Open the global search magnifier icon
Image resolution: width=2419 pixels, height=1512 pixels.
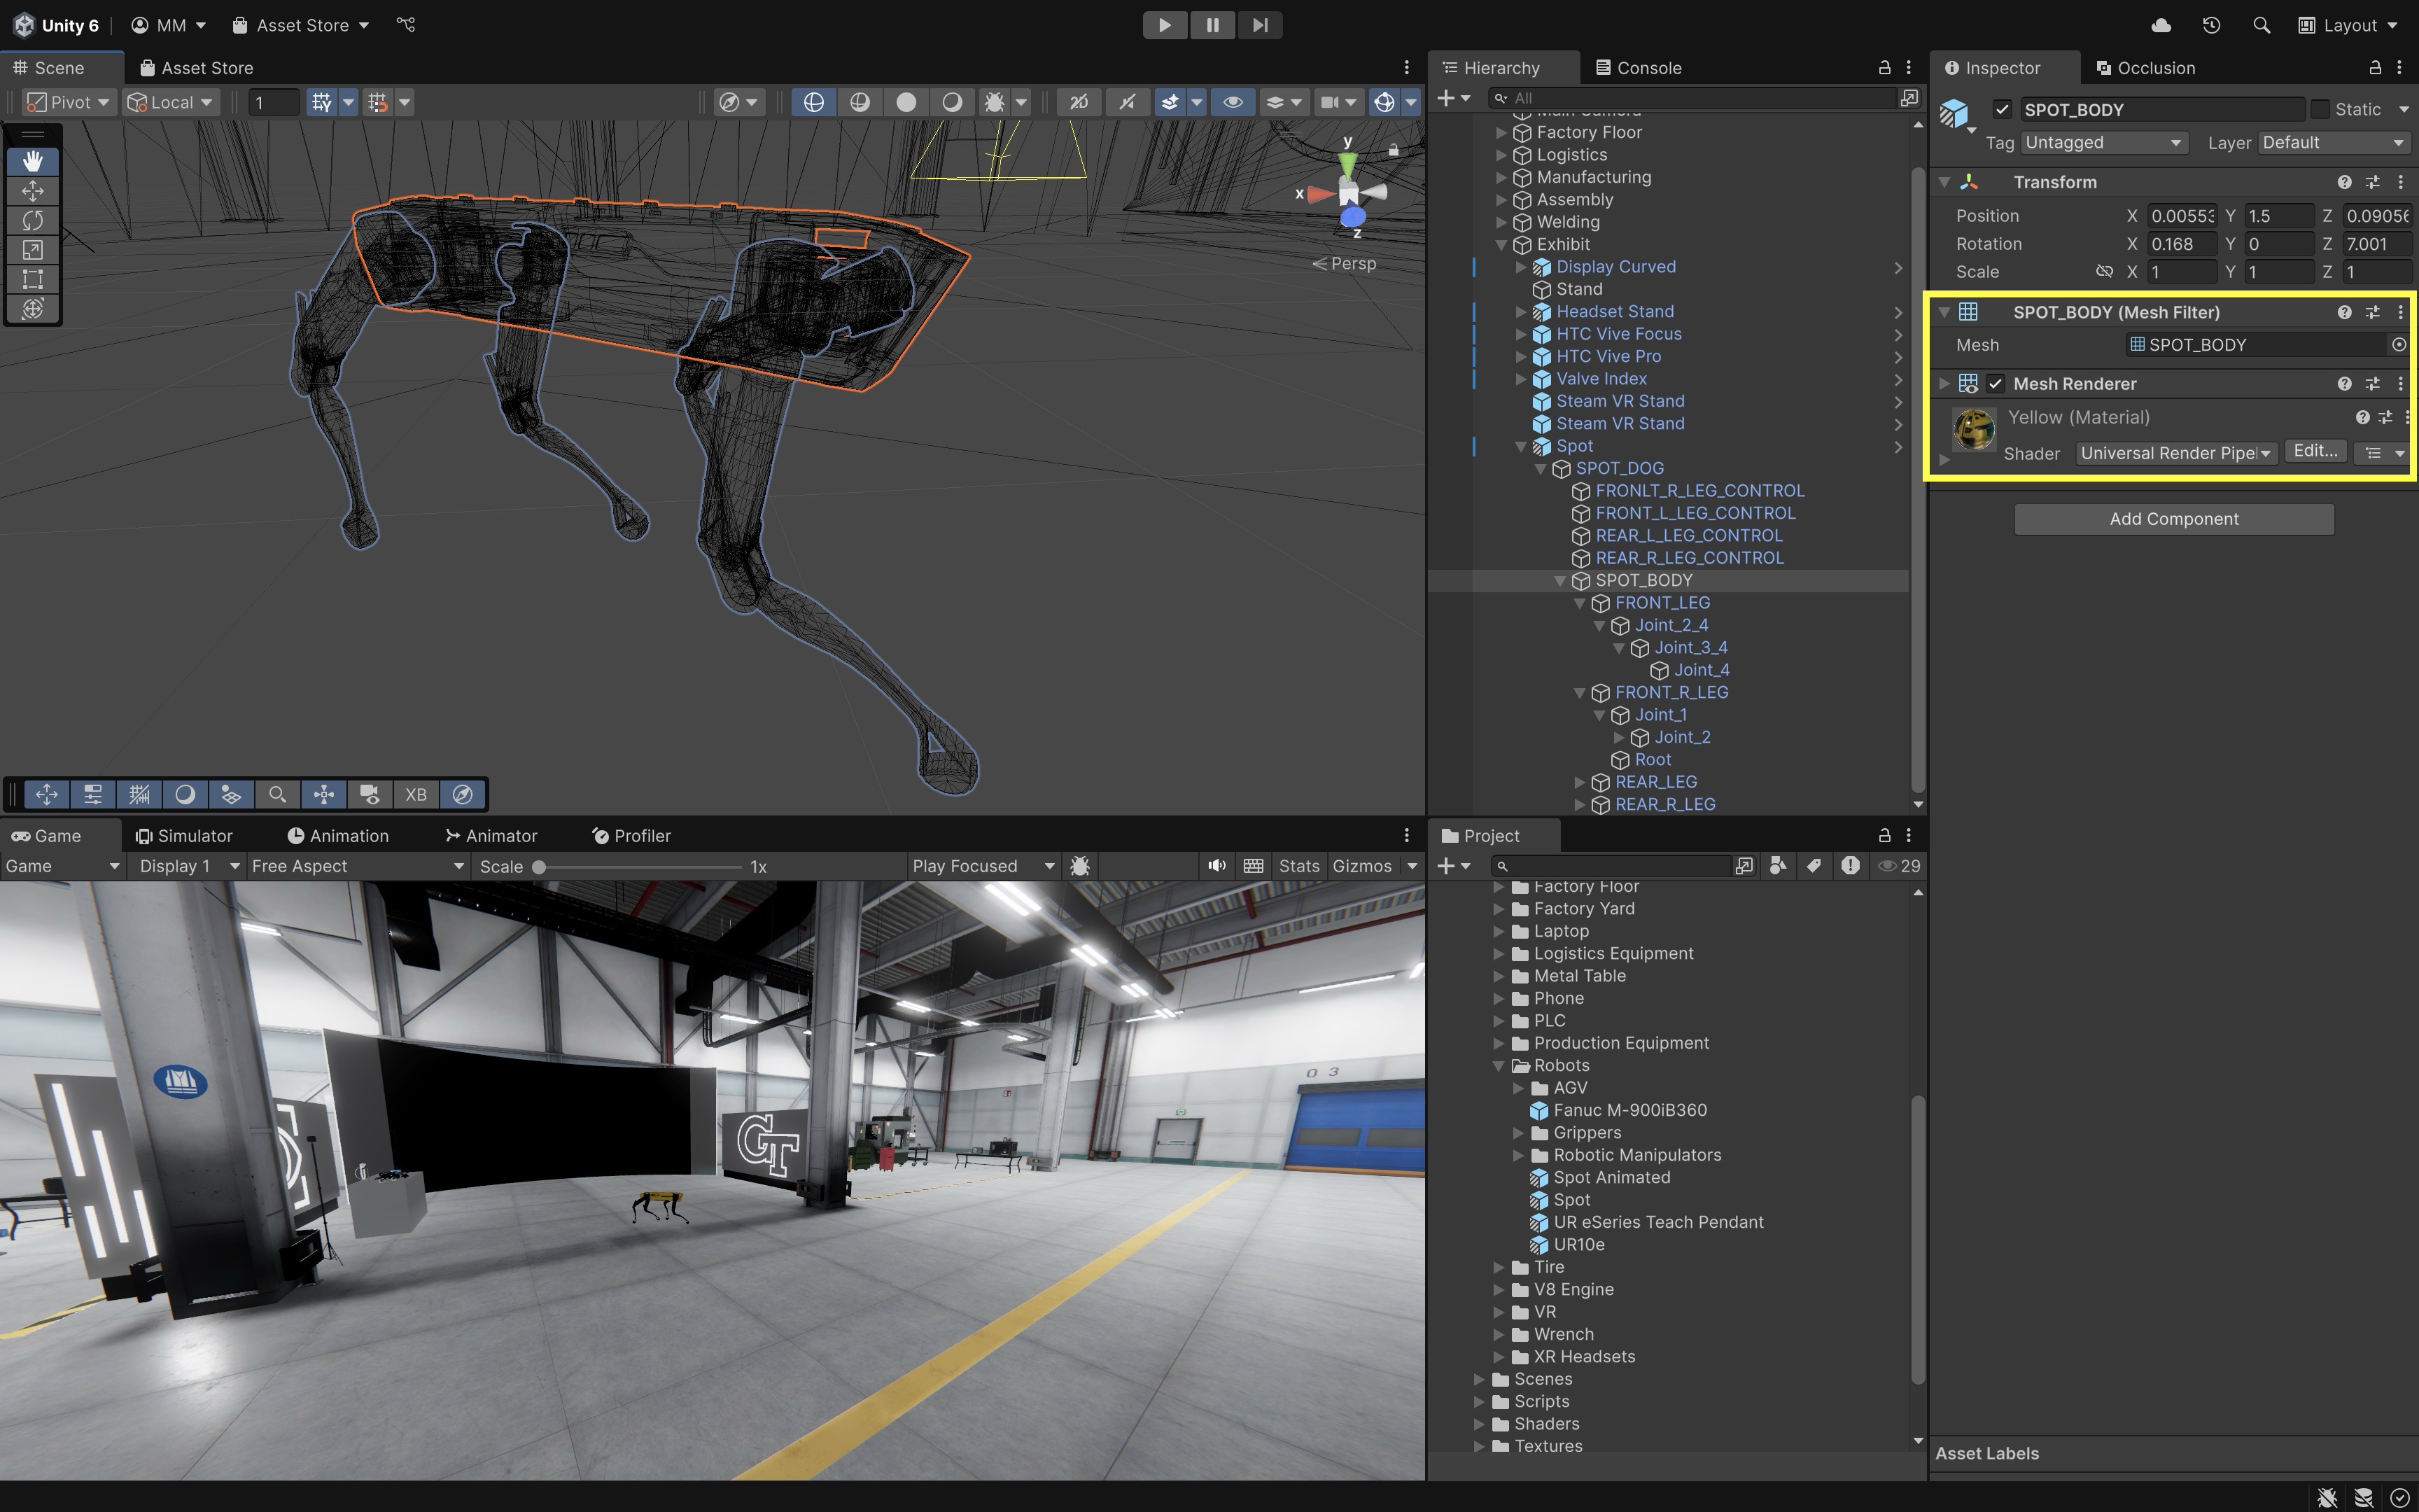coord(2261,25)
